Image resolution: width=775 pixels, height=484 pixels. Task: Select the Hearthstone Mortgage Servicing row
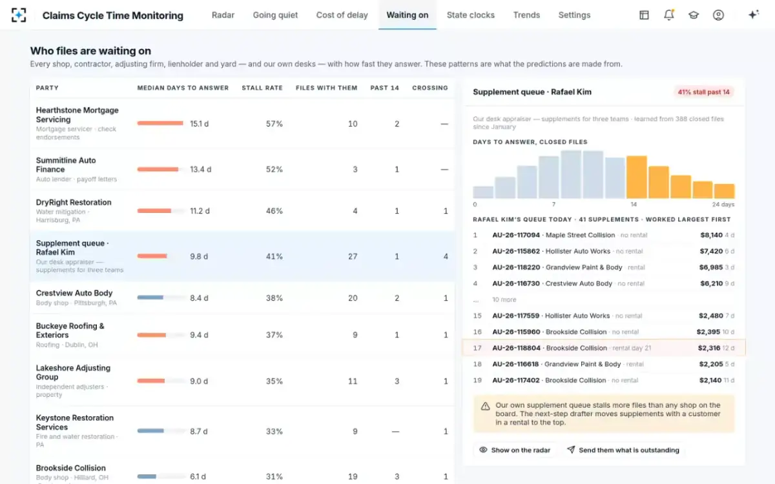coord(242,123)
